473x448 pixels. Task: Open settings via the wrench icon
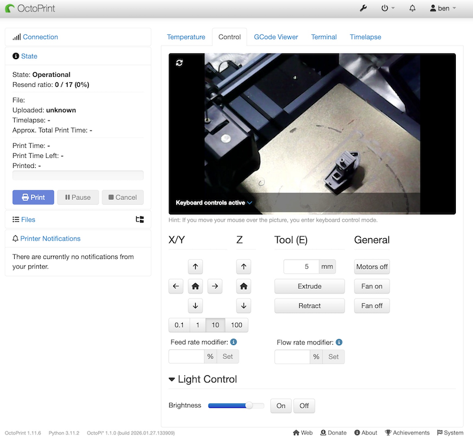363,8
